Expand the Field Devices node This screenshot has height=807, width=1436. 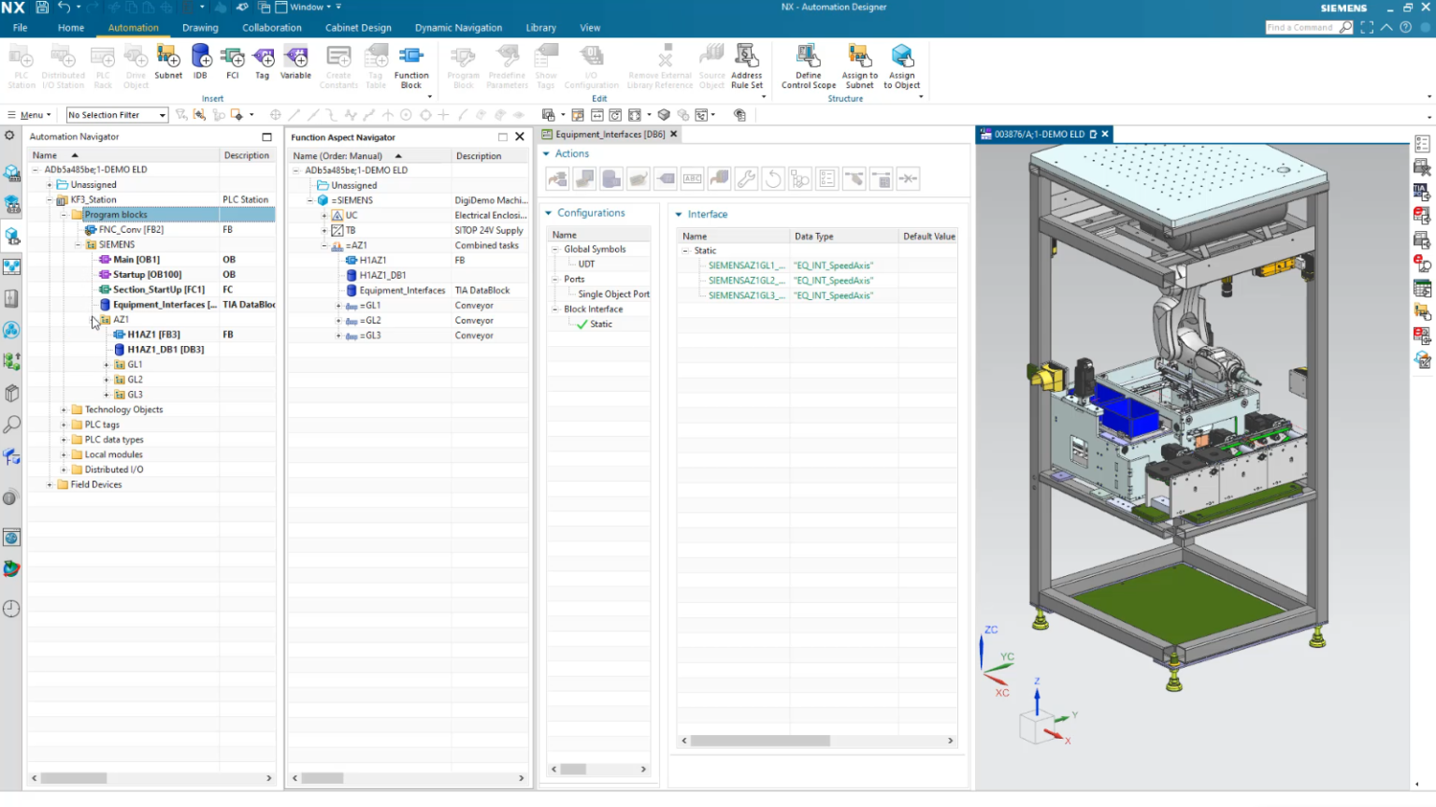pyautogui.click(x=50, y=483)
